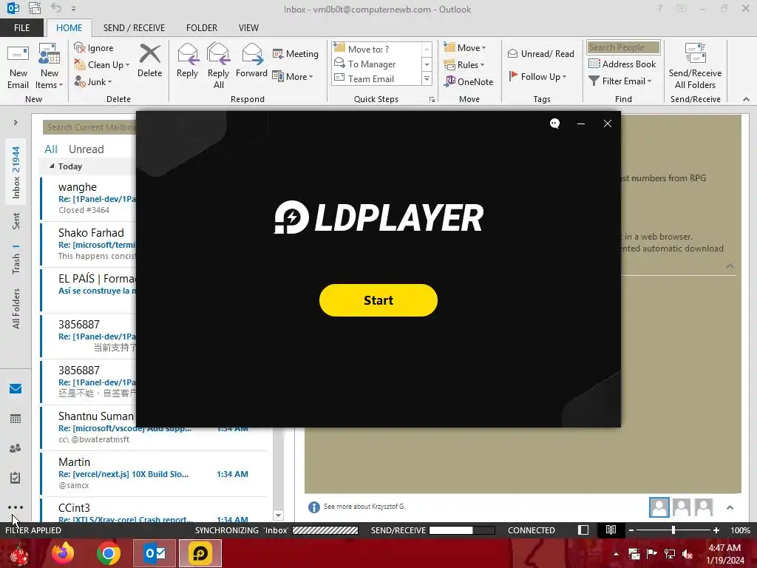This screenshot has width=757, height=568.
Task: Open the Trash folder
Action: [16, 260]
